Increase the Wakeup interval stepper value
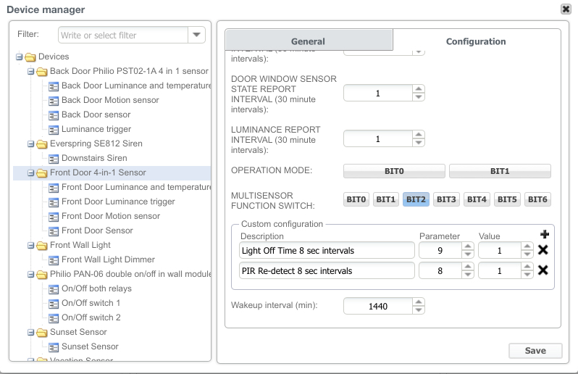Screen dimensions: 578x374 [419, 302]
